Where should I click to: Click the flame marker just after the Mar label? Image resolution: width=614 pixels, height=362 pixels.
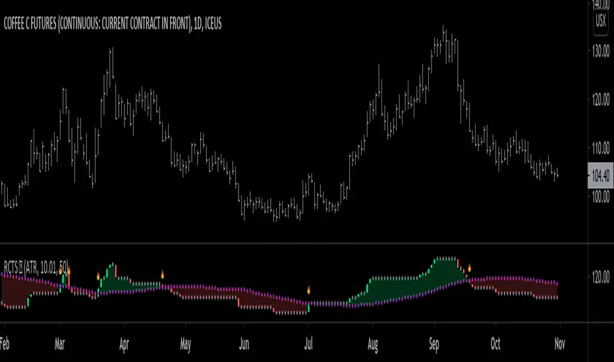[69, 271]
